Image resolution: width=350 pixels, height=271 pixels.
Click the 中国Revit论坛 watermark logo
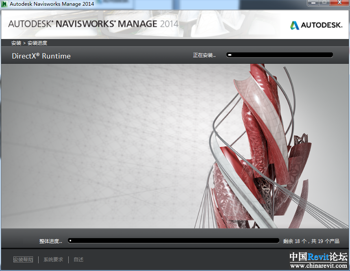point(318,257)
